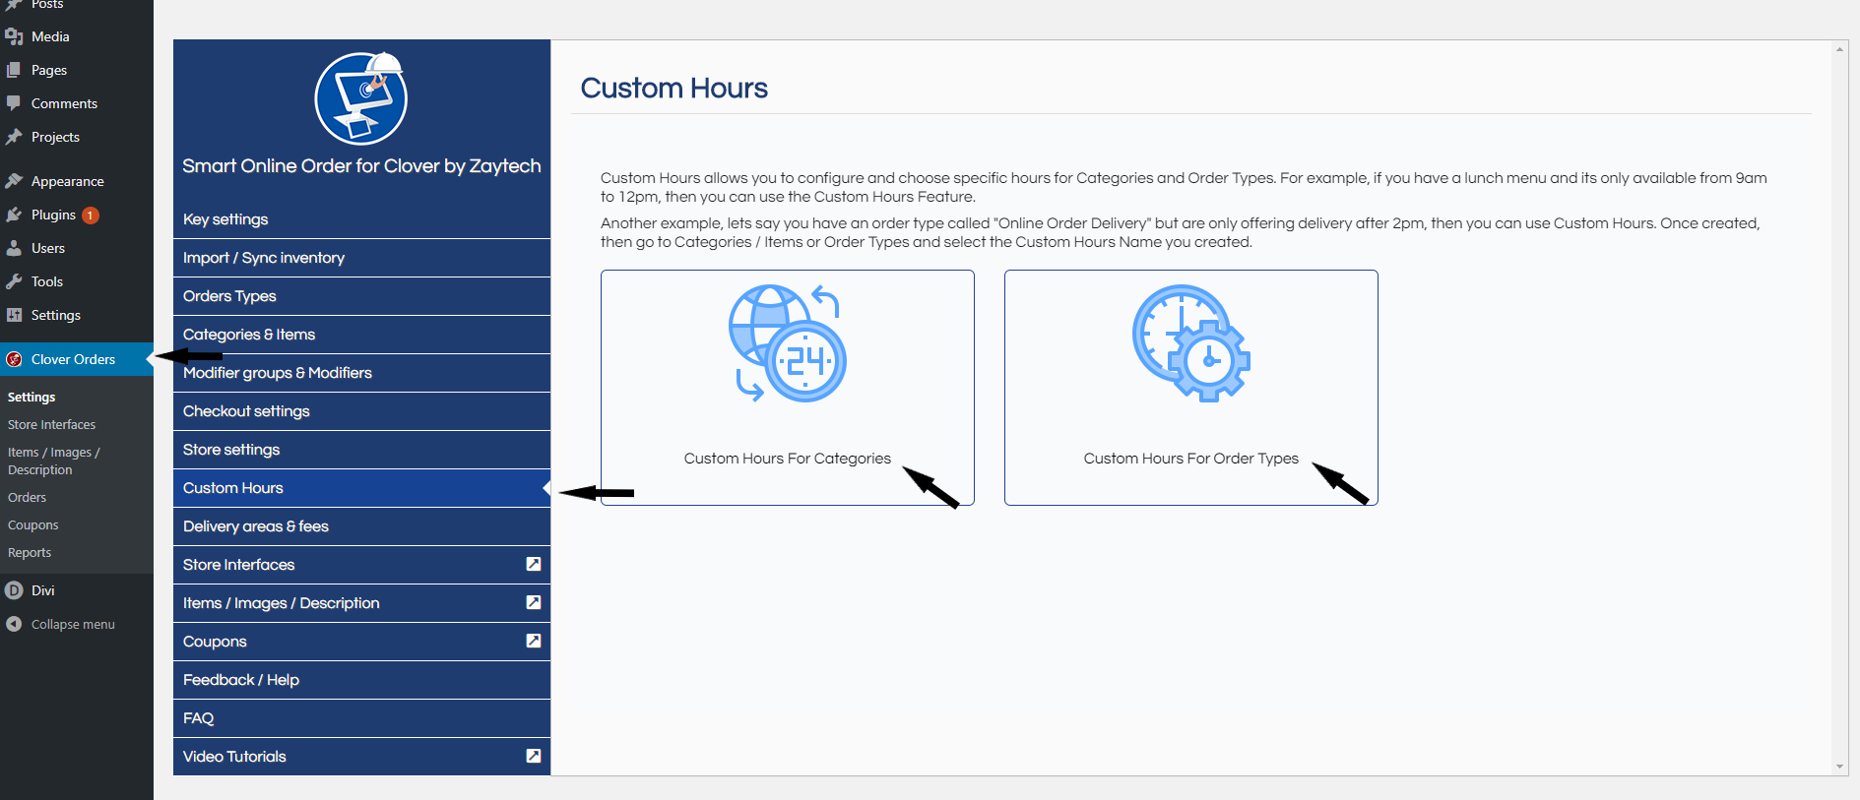Click the plugin update count badge

click(x=91, y=215)
